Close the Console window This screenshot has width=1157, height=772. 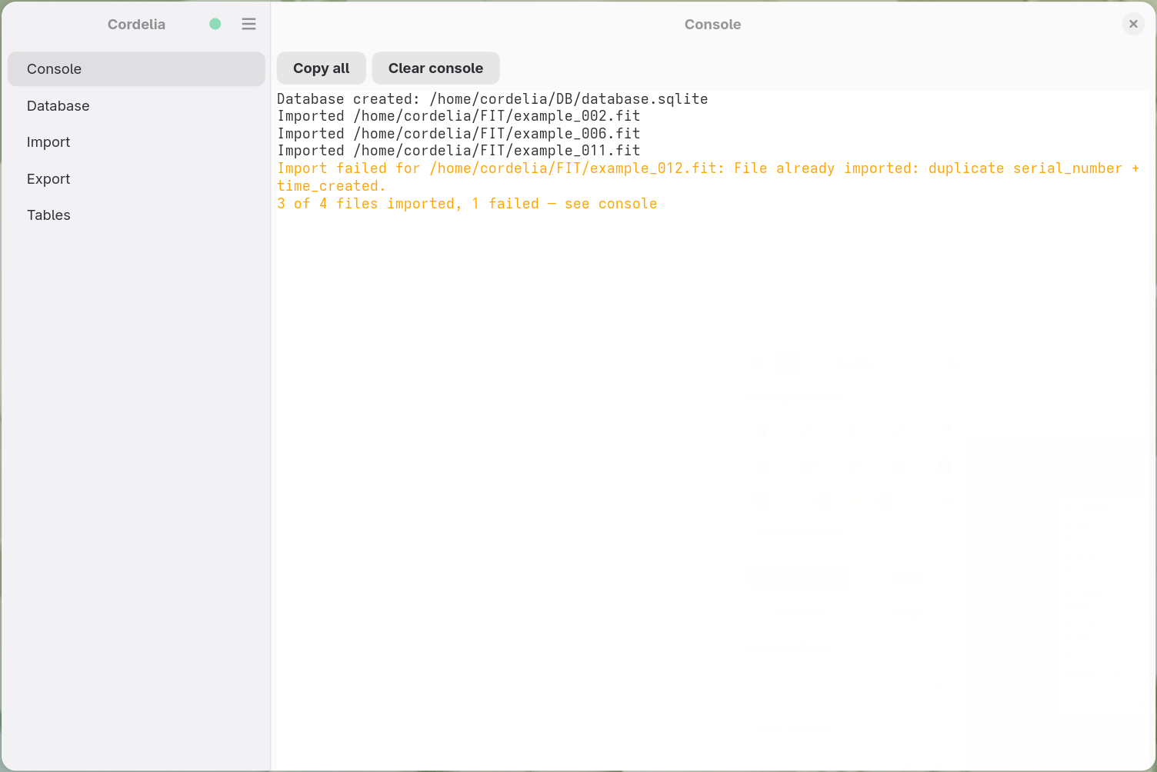(1133, 24)
